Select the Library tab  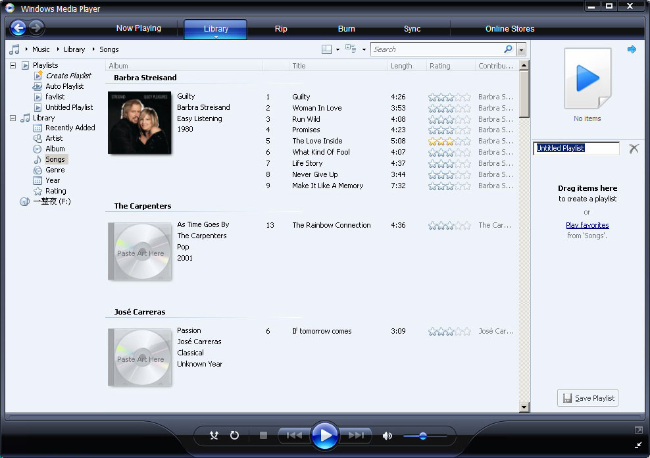click(216, 28)
